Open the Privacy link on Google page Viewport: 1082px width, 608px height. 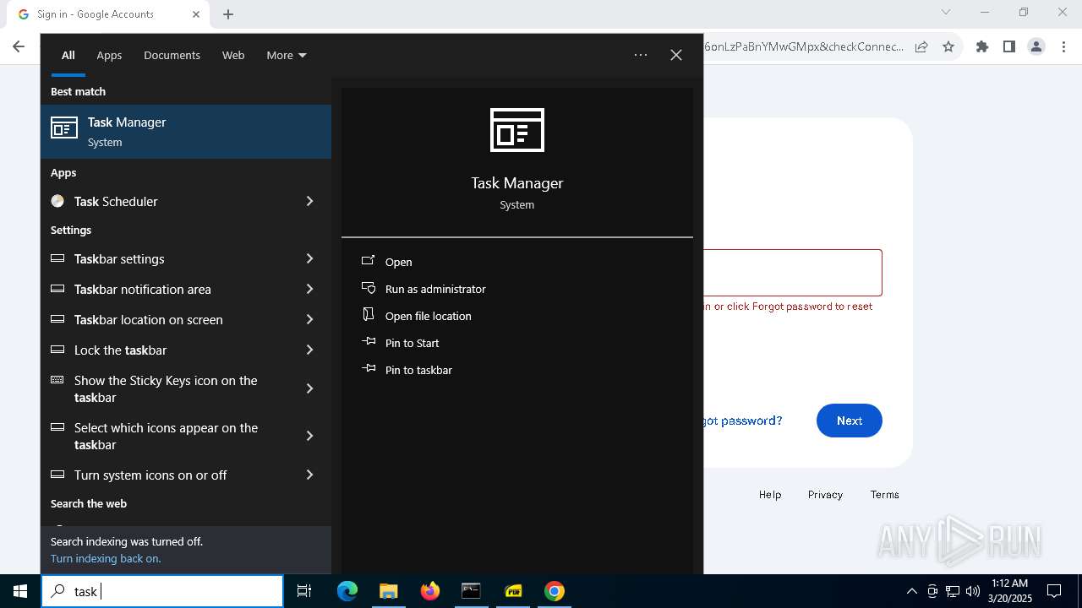coord(825,495)
